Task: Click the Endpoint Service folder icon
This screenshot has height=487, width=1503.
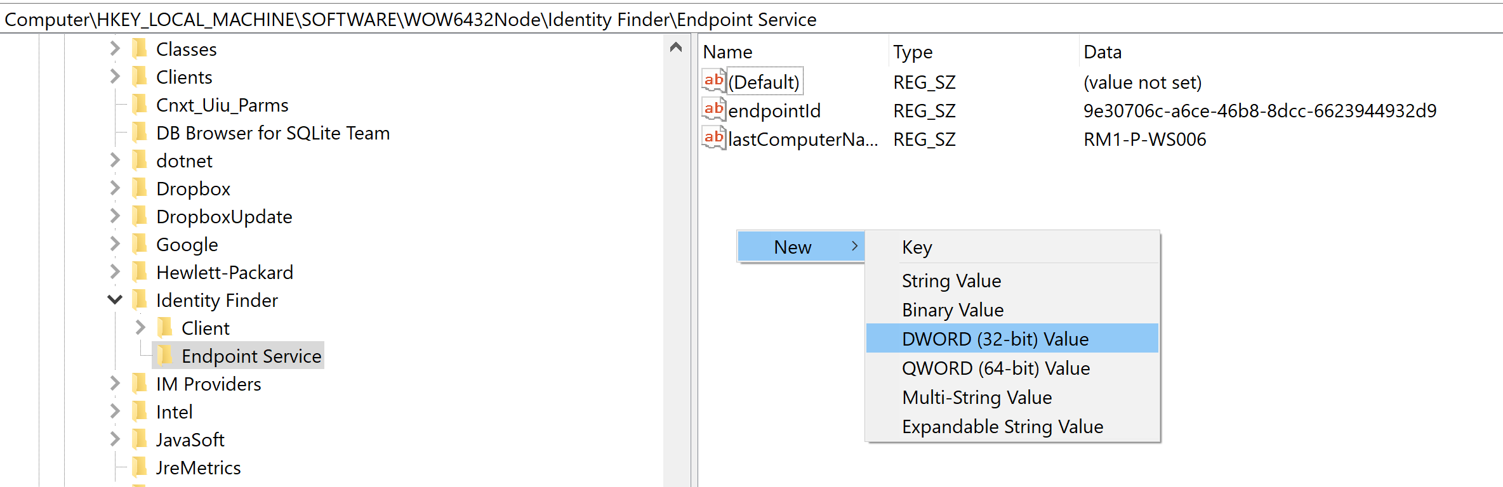Action: (165, 356)
